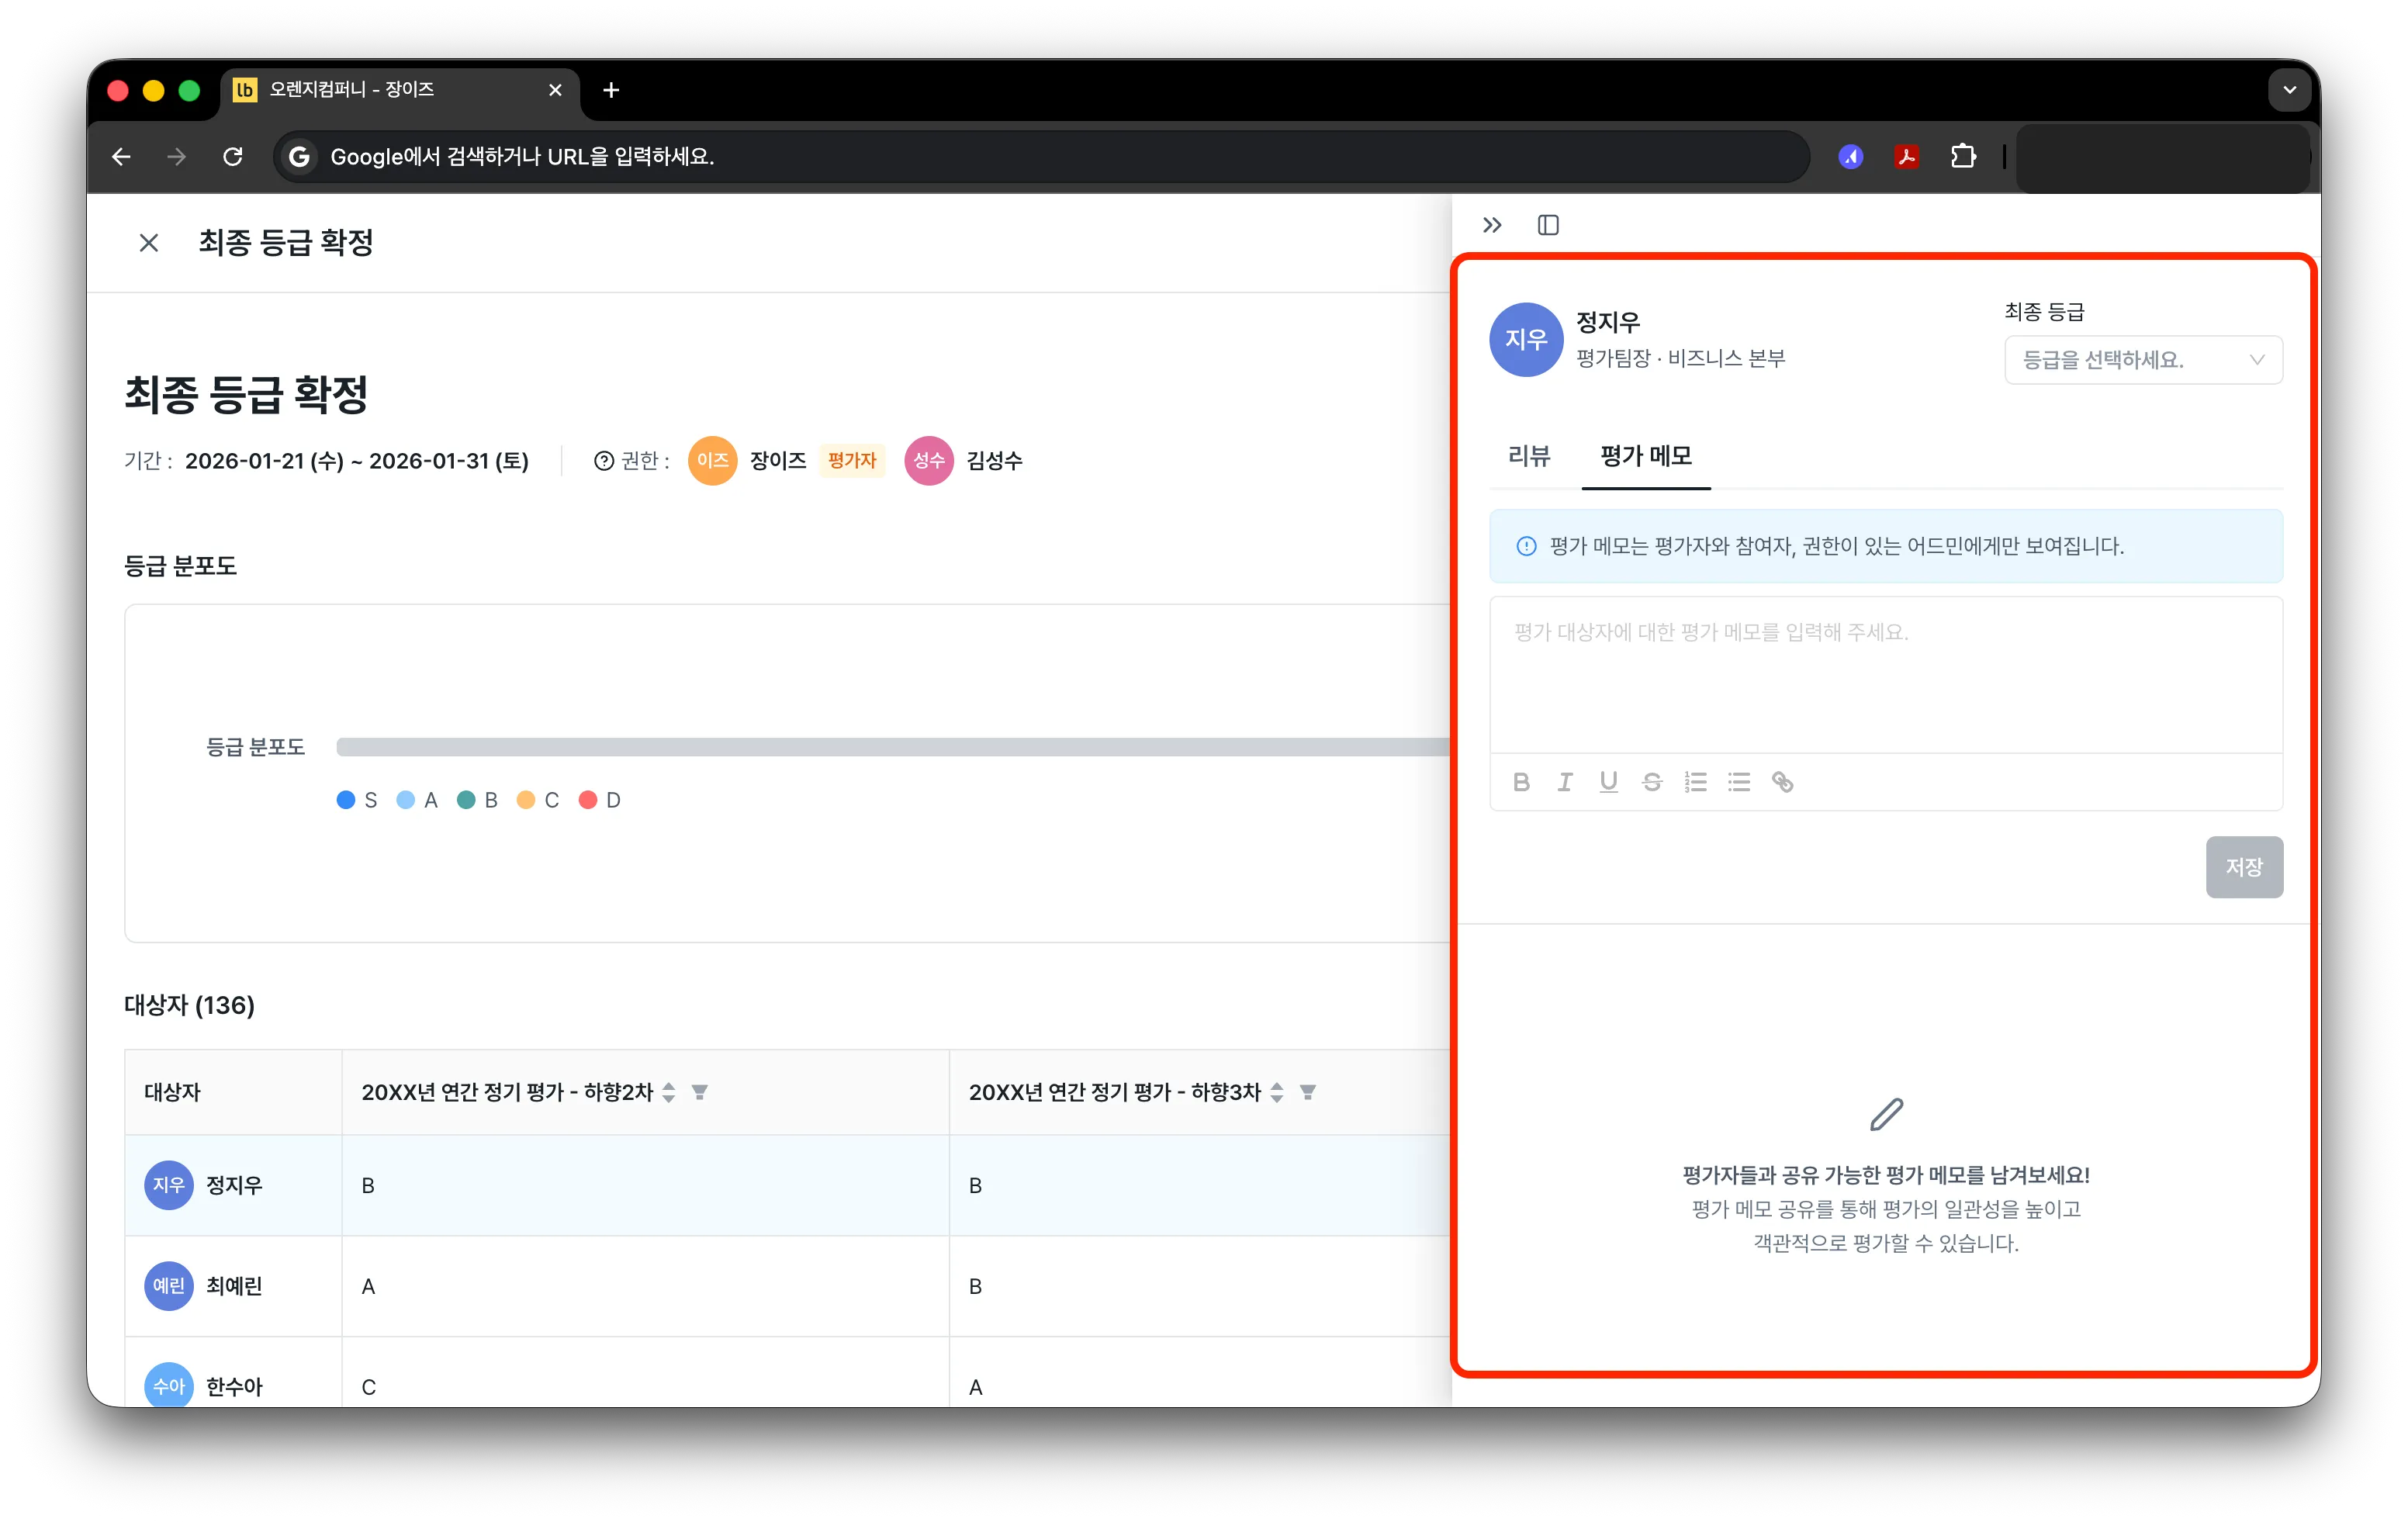Click the red PDF extension icon

point(1907,157)
